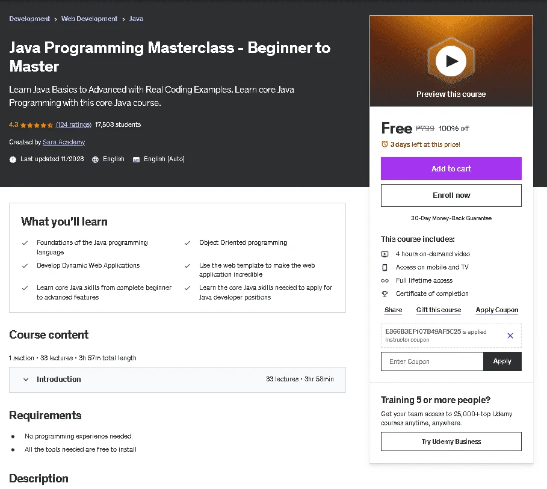This screenshot has width=547, height=489.
Task: Click the closed captions icon
Action: 137,159
